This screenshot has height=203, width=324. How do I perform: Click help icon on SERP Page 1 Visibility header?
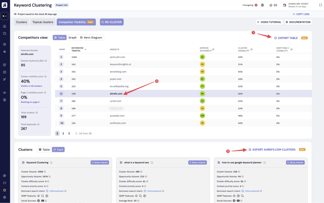click(292, 49)
